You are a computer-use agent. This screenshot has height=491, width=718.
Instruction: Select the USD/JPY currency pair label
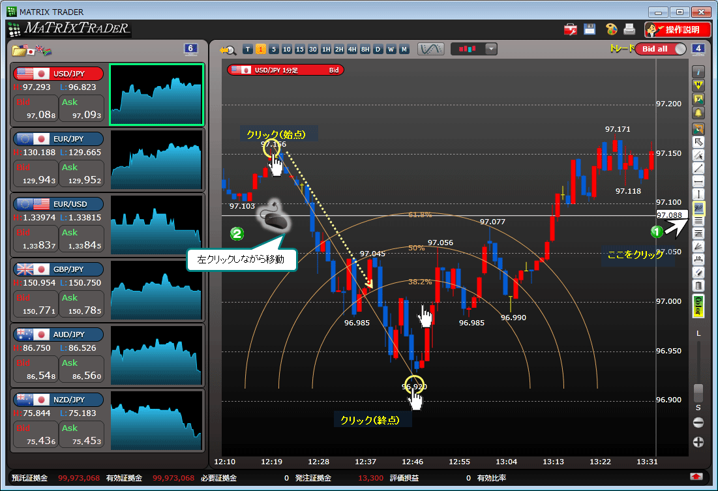59,74
